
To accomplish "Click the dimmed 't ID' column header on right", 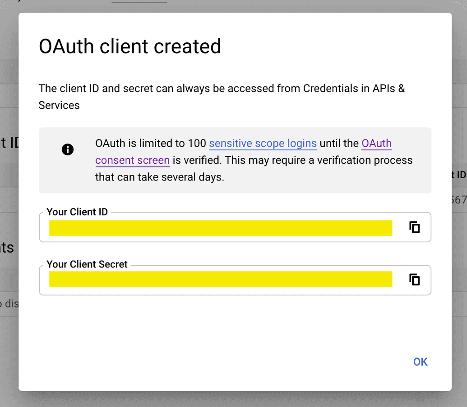I will [x=459, y=175].
